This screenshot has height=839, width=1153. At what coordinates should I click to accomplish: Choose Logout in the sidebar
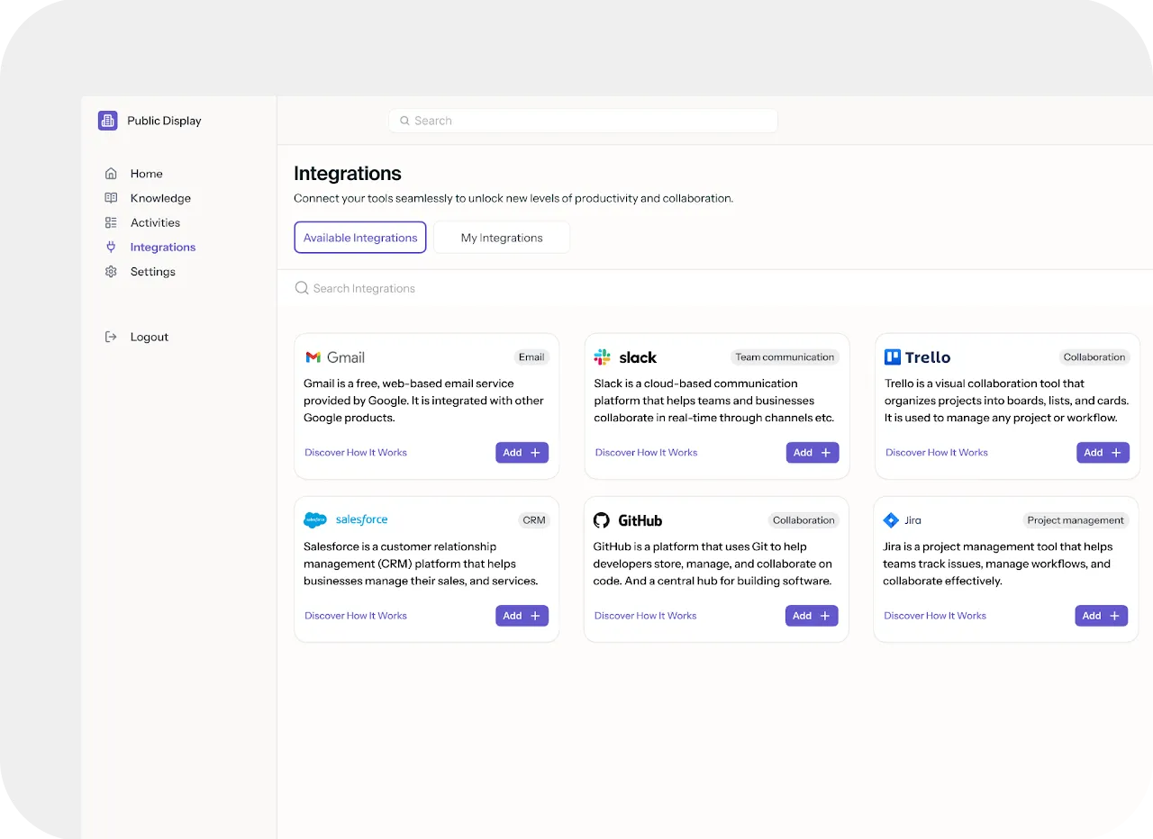pos(149,337)
